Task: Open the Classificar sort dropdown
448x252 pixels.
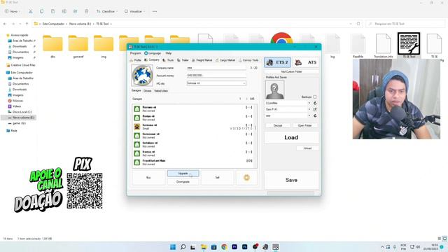Action: coord(107,11)
